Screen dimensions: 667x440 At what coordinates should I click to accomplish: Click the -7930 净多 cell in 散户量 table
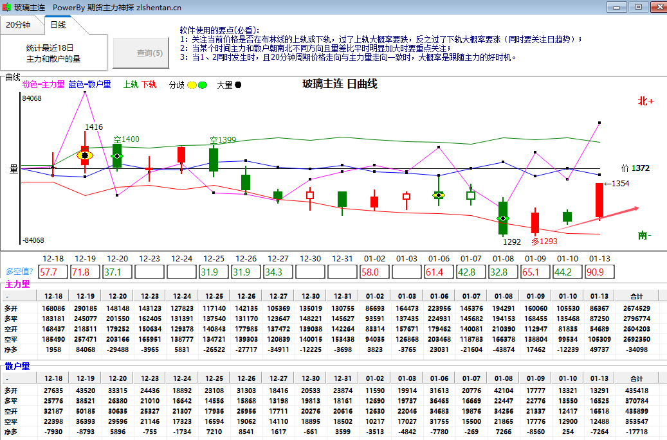click(x=53, y=432)
